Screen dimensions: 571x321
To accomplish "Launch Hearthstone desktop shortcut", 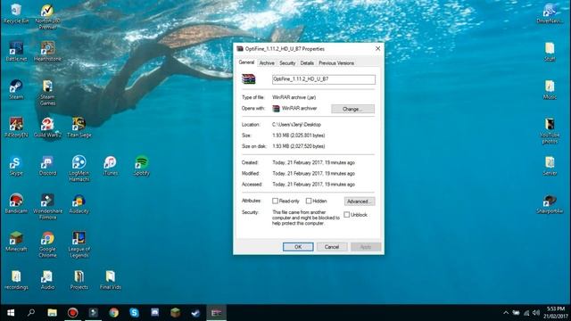I will point(47,51).
